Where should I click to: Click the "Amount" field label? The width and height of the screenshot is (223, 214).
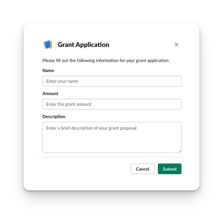pyautogui.click(x=50, y=94)
